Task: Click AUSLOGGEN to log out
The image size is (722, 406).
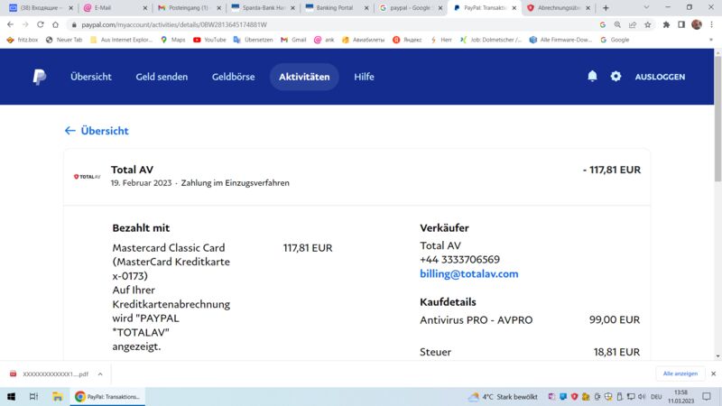Action: (x=660, y=77)
